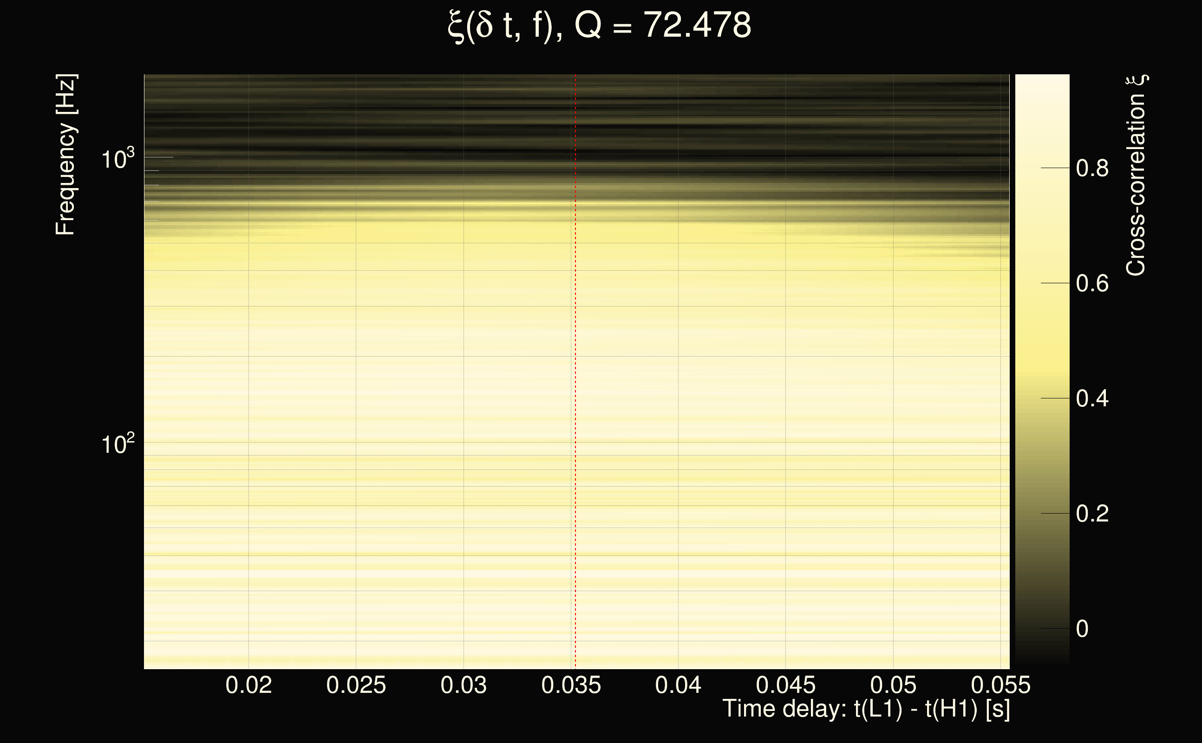Click the 0.4 mark on the colorbar
Image resolution: width=1202 pixels, height=743 pixels.
pos(1092,398)
